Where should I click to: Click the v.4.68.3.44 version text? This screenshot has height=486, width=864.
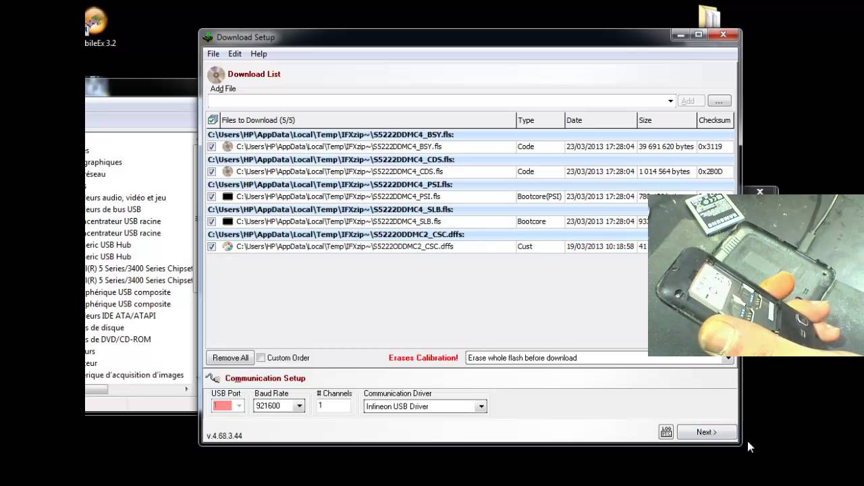point(224,436)
